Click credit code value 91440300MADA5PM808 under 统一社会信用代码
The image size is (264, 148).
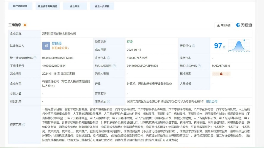[57, 58]
